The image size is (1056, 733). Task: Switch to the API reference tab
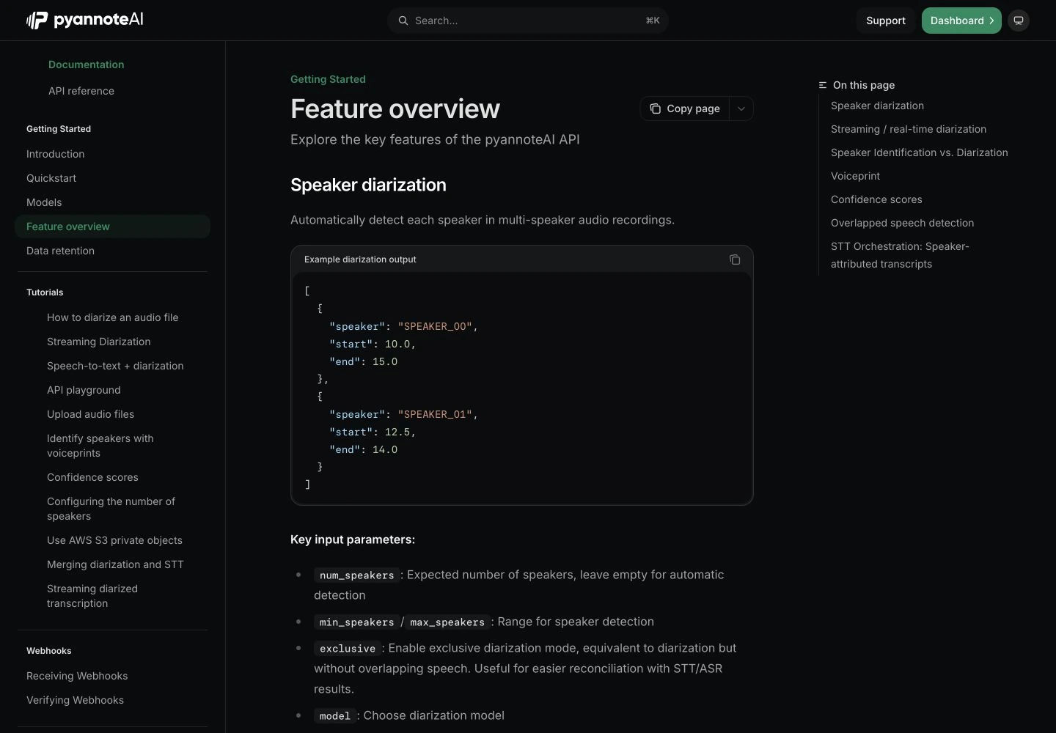(x=81, y=91)
